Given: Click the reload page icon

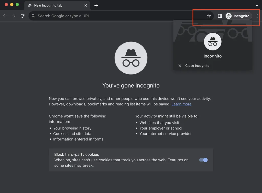Looking at the screenshot, I should [x=23, y=16].
